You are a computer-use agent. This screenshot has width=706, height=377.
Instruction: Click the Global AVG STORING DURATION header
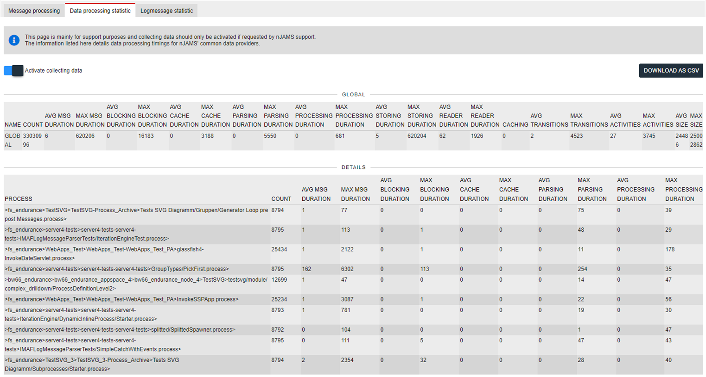[x=390, y=116]
